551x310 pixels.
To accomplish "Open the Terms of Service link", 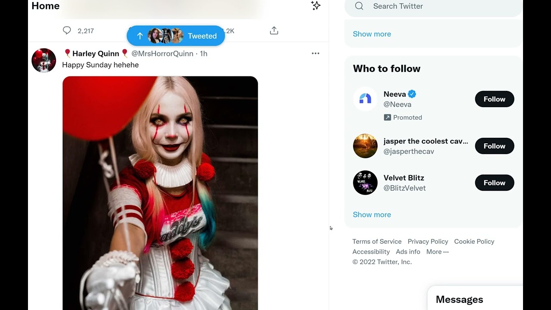I will [377, 242].
